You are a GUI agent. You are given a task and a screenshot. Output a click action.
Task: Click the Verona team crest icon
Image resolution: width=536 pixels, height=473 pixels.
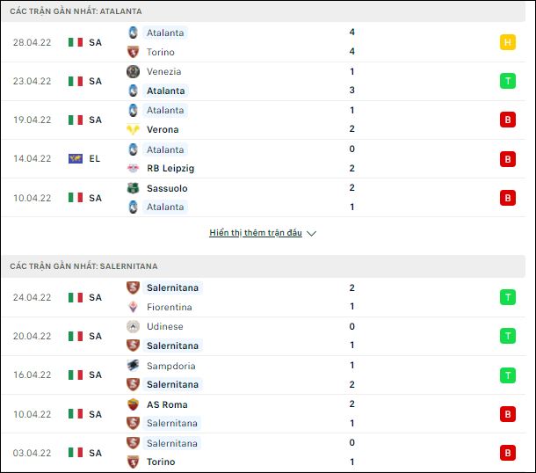[133, 129]
